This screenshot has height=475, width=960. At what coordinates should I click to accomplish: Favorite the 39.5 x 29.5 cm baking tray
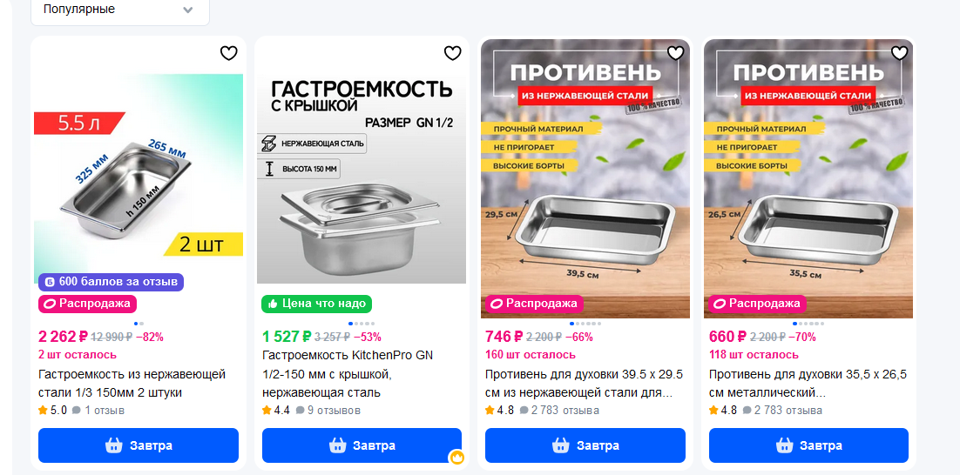[x=675, y=53]
